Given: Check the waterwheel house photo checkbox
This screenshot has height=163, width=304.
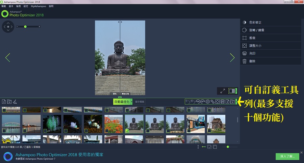Looking at the screenshot, I should (x=209, y=131).
